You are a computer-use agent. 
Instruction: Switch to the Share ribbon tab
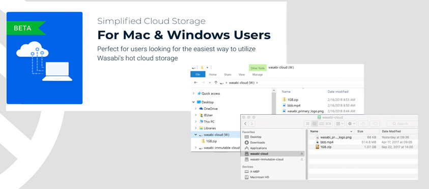[227, 75]
